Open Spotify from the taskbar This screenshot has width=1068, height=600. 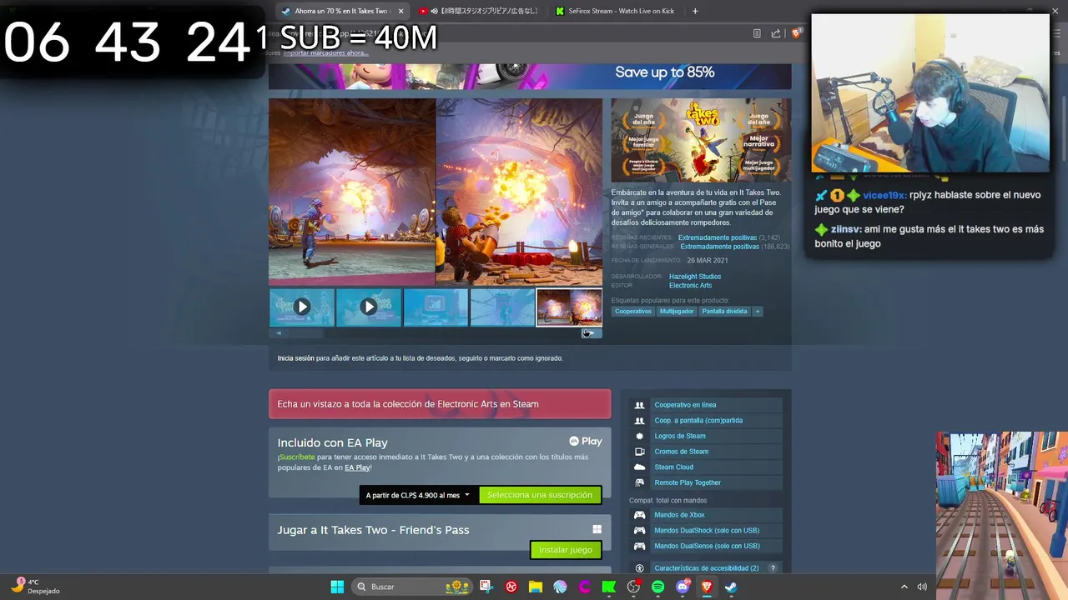point(657,587)
